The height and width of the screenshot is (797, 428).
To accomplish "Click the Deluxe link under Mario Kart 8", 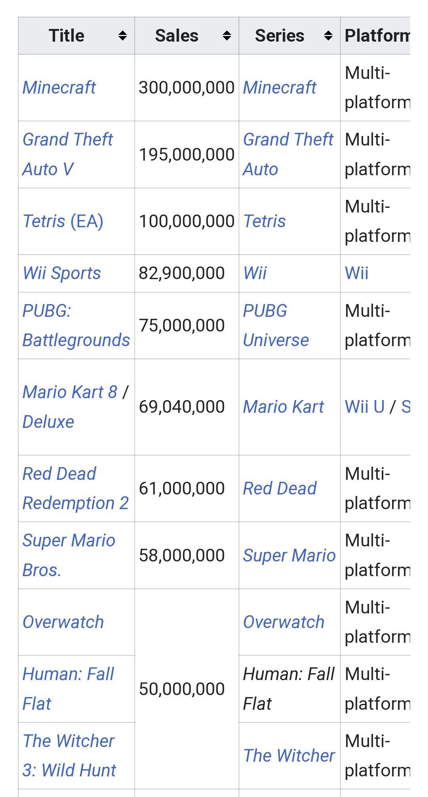I will 48,422.
